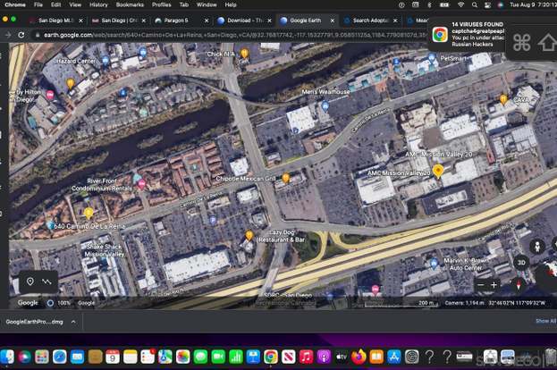Click the Pegman street view button
The width and height of the screenshot is (557, 370).
[537, 246]
